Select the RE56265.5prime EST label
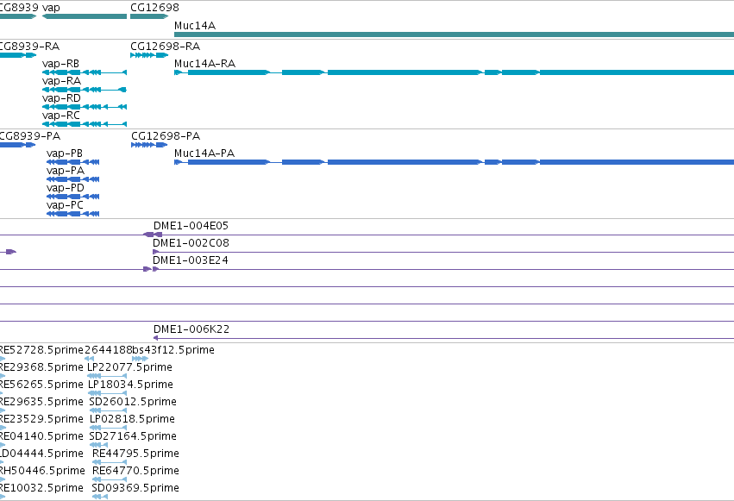The image size is (734, 501). 41,385
